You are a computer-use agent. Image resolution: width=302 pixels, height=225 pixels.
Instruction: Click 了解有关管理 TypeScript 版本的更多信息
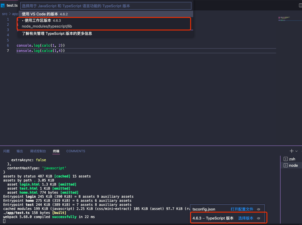click(106, 34)
